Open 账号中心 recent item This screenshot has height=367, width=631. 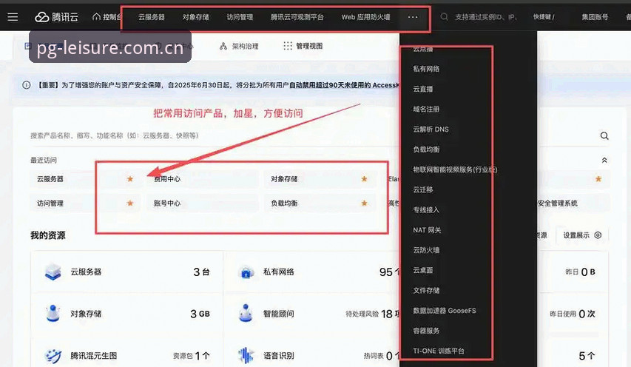[x=203, y=203]
